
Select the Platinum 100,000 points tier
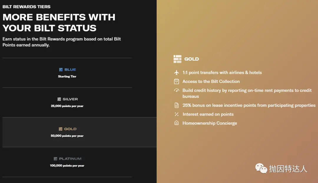click(x=67, y=162)
